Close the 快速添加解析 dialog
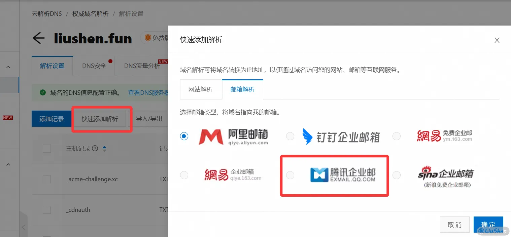 (497, 40)
